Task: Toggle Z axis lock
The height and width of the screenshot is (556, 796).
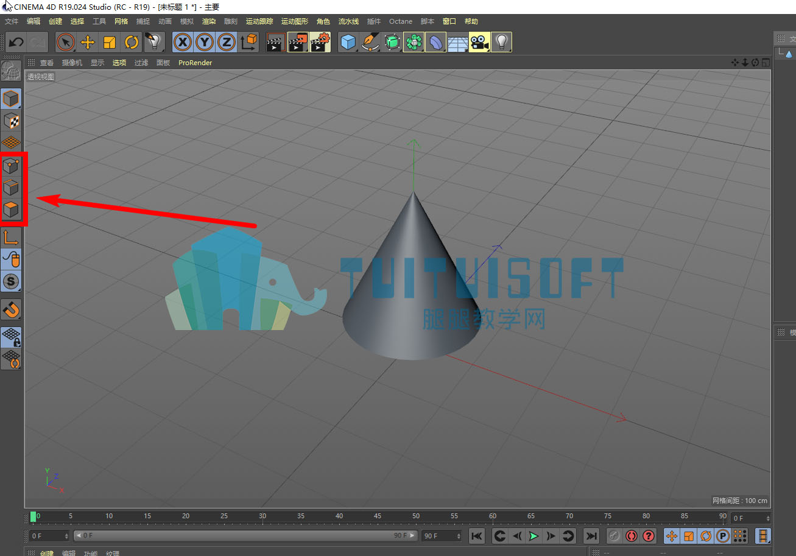Action: pos(227,42)
